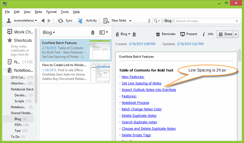The image size is (244, 143).
Task: Click the Present screen icon
Action: point(183,34)
